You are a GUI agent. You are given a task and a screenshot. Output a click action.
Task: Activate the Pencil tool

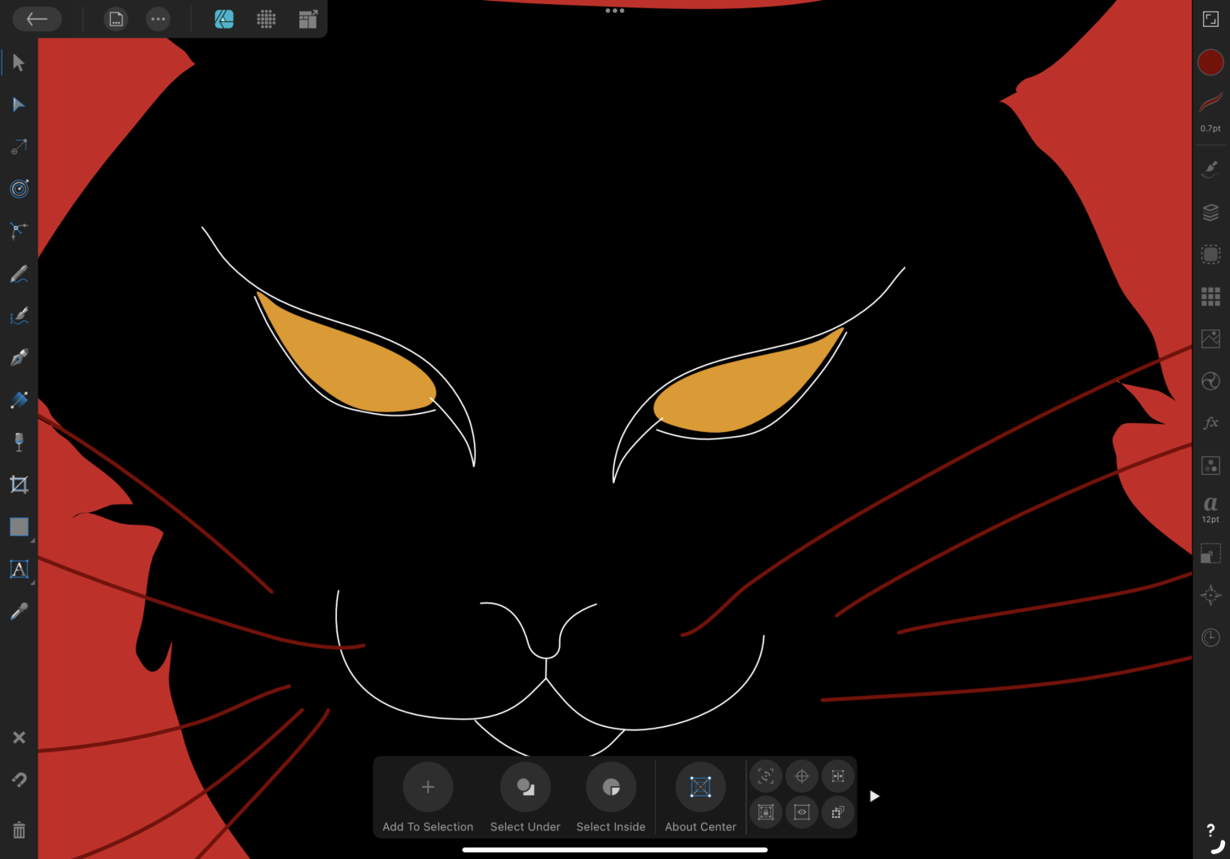coord(19,274)
